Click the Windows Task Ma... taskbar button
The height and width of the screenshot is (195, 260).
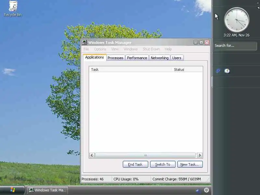click(47, 190)
